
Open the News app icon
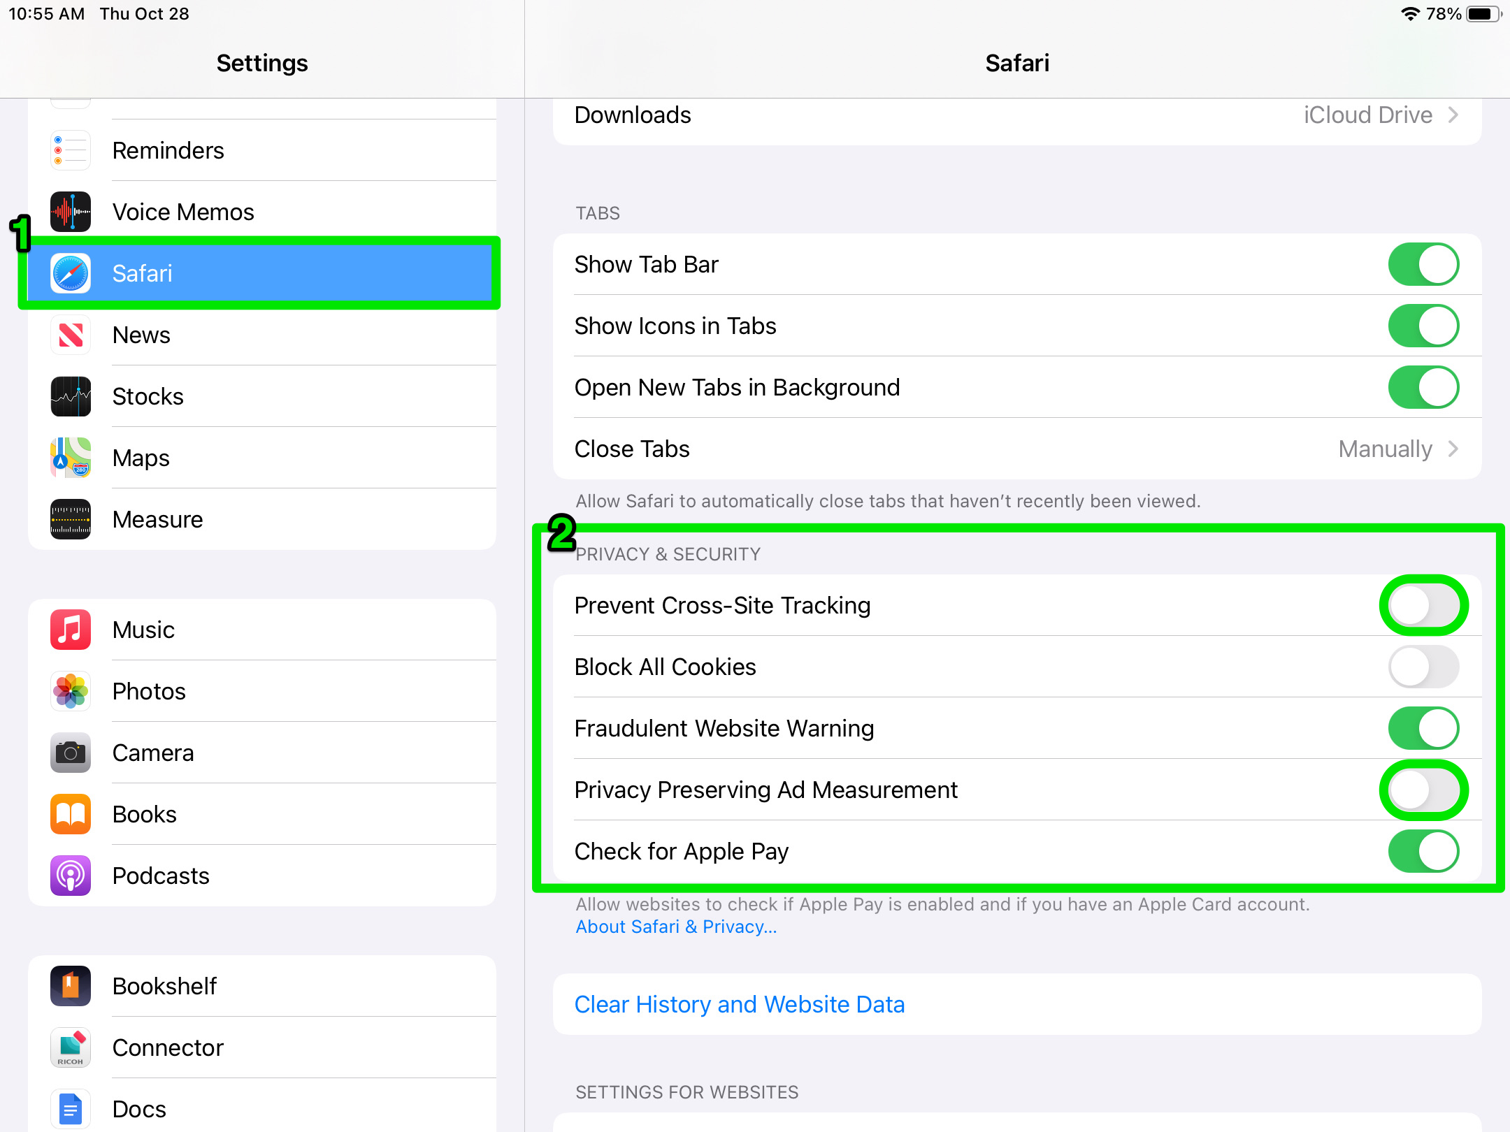coord(71,335)
